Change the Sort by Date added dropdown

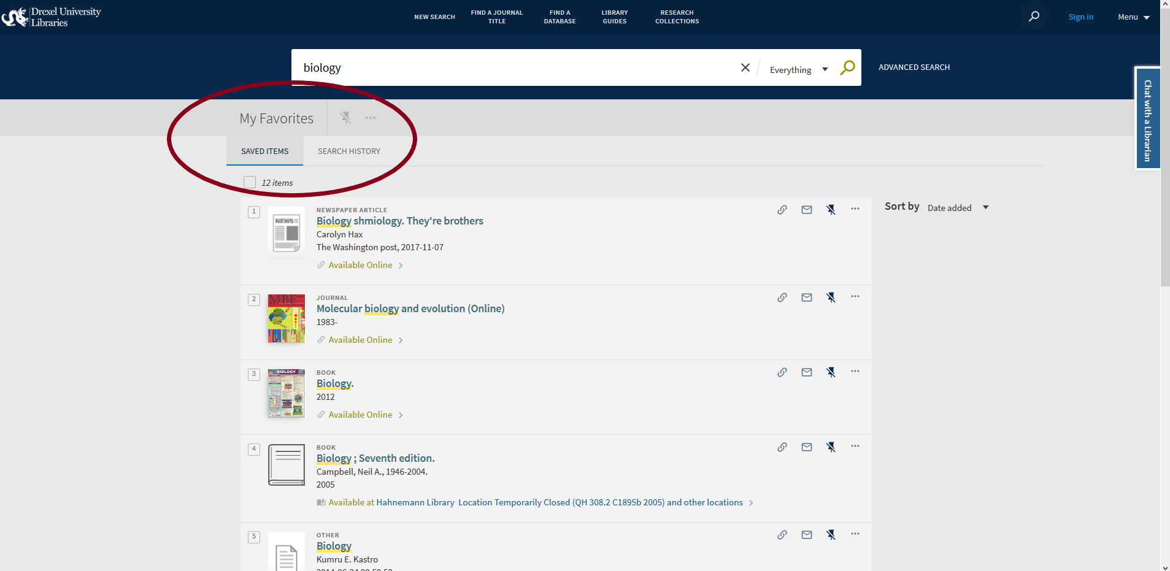point(957,207)
